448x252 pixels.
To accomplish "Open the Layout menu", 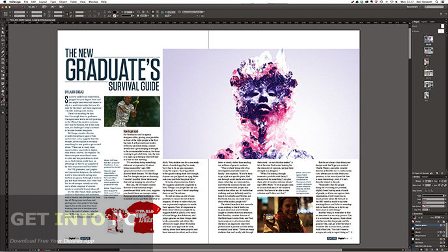I will point(43,2).
